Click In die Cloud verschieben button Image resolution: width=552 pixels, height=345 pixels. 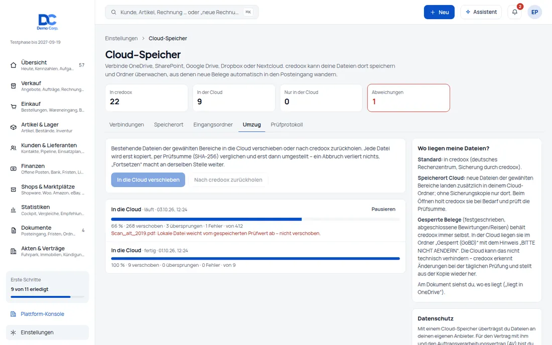pos(148,180)
